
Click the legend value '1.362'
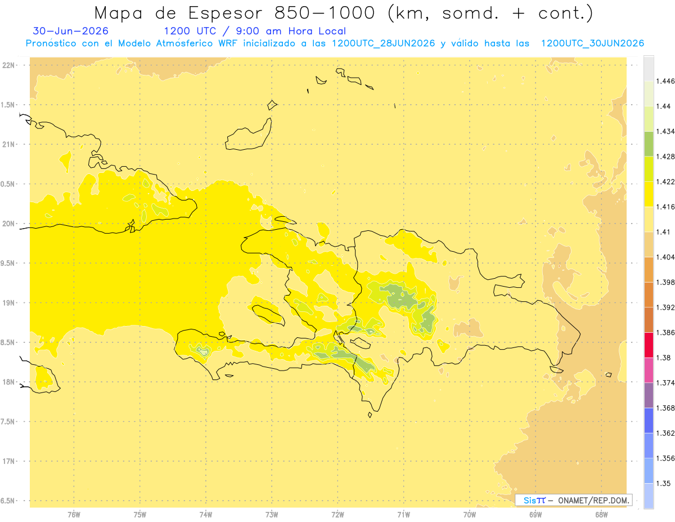(x=665, y=433)
